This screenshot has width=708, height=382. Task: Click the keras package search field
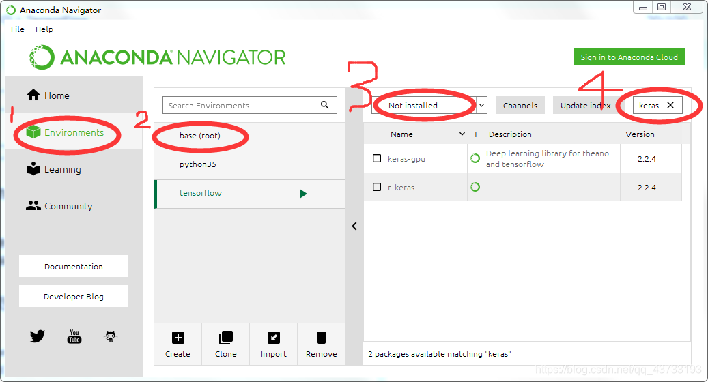click(x=649, y=106)
